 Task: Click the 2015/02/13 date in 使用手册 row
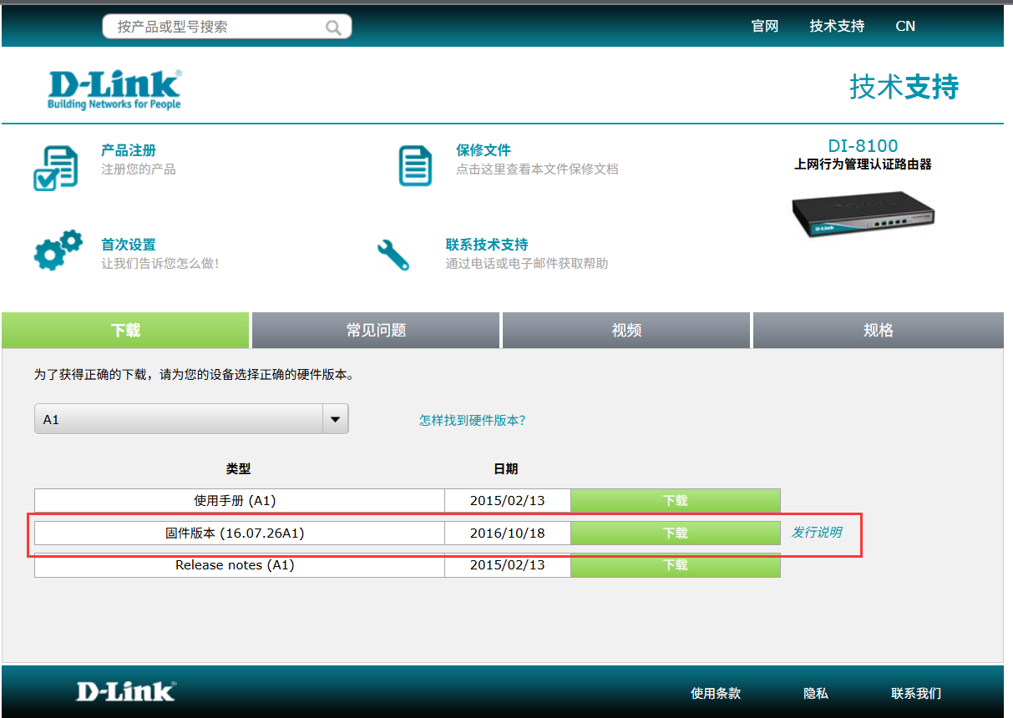[x=508, y=501]
